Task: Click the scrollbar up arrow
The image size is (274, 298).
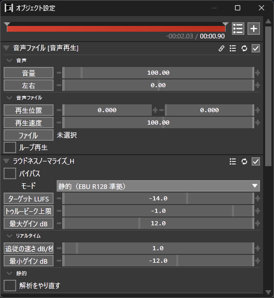Action: click(268, 21)
